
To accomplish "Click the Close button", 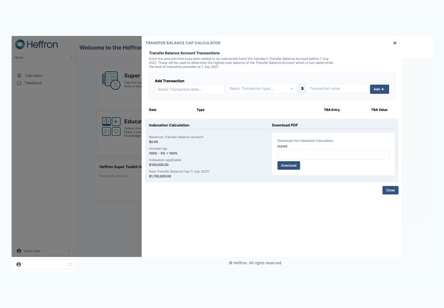I will click(390, 190).
